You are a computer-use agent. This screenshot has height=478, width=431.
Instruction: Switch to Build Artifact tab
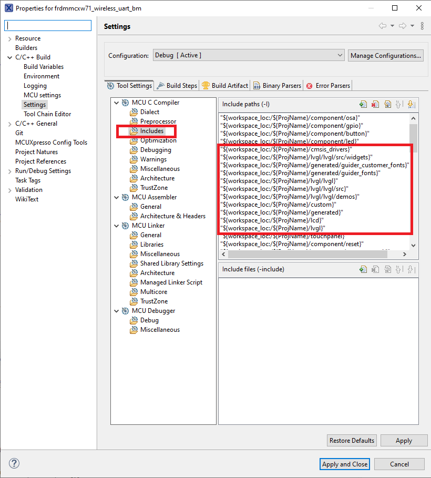pos(225,86)
